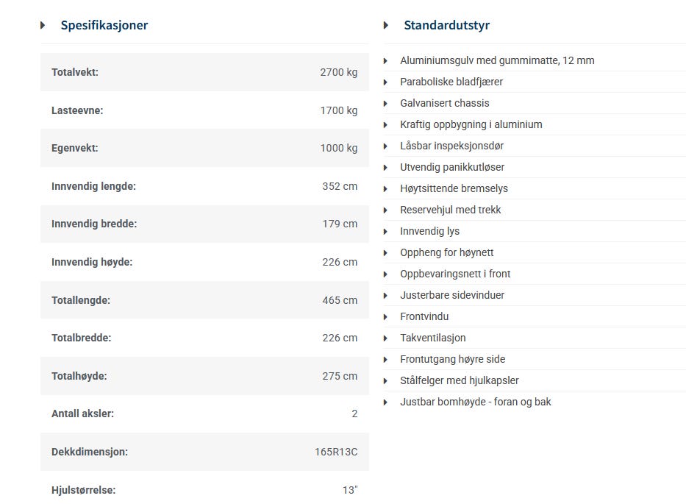Select the 465 cm value

tap(340, 300)
